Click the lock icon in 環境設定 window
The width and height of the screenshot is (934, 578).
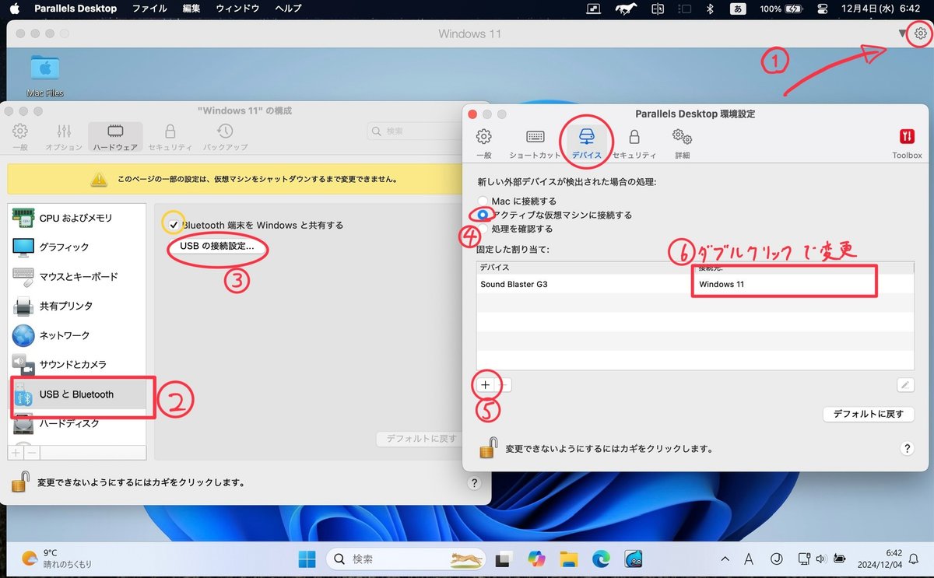pos(488,448)
